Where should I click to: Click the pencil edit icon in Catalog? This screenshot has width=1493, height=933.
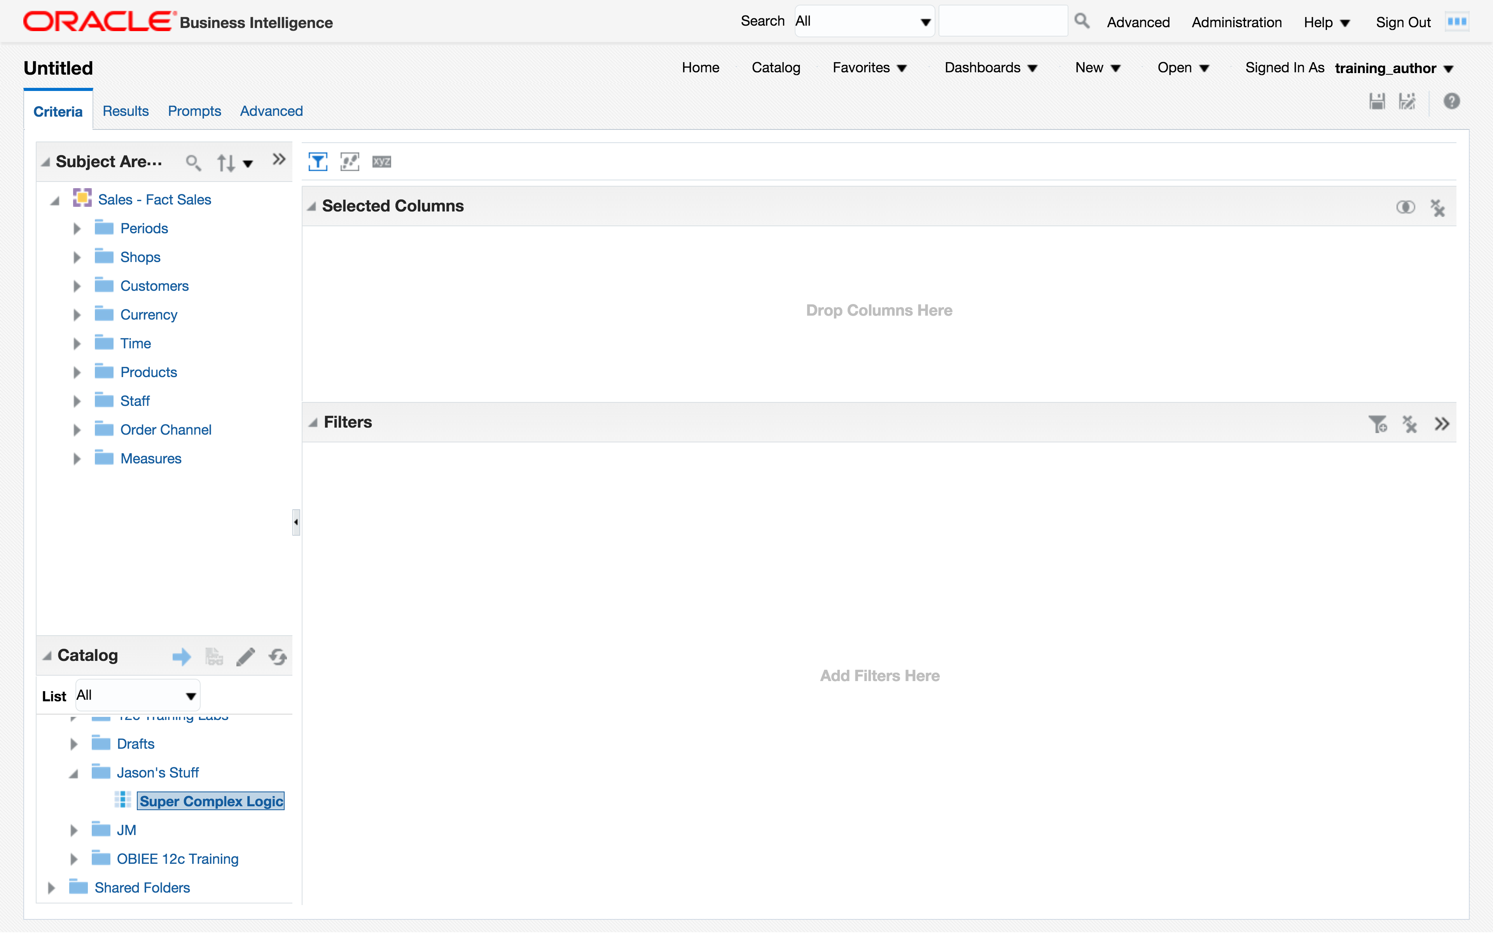point(246,657)
